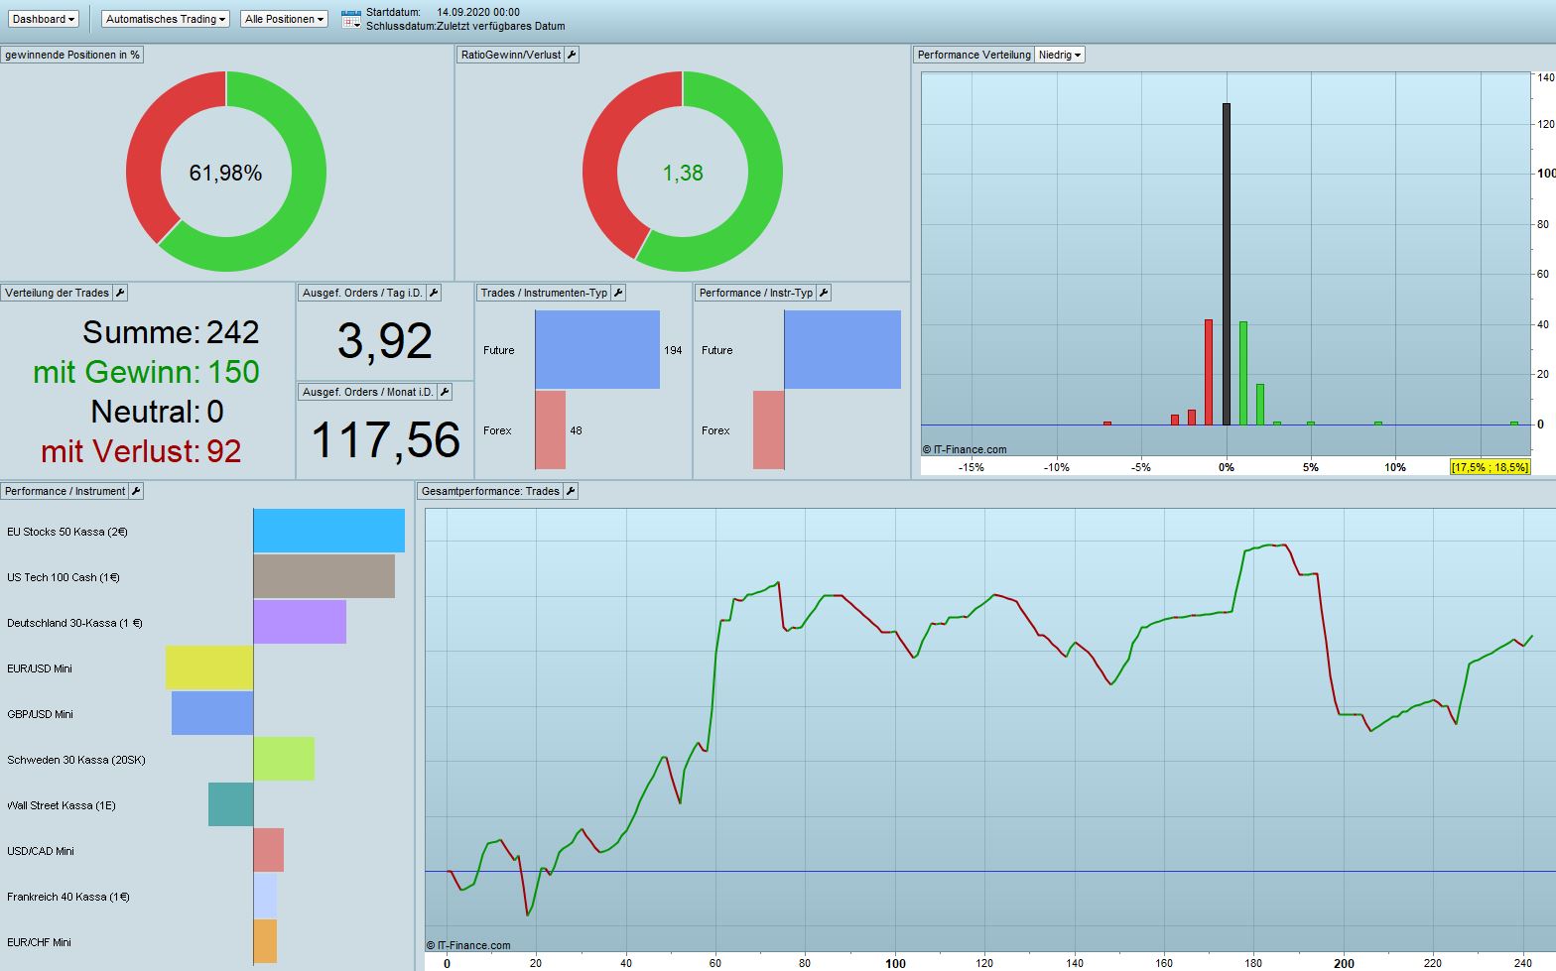Select the Trades / Instrumenten-Typ panel title
Image resolution: width=1556 pixels, height=971 pixels.
pyautogui.click(x=544, y=293)
